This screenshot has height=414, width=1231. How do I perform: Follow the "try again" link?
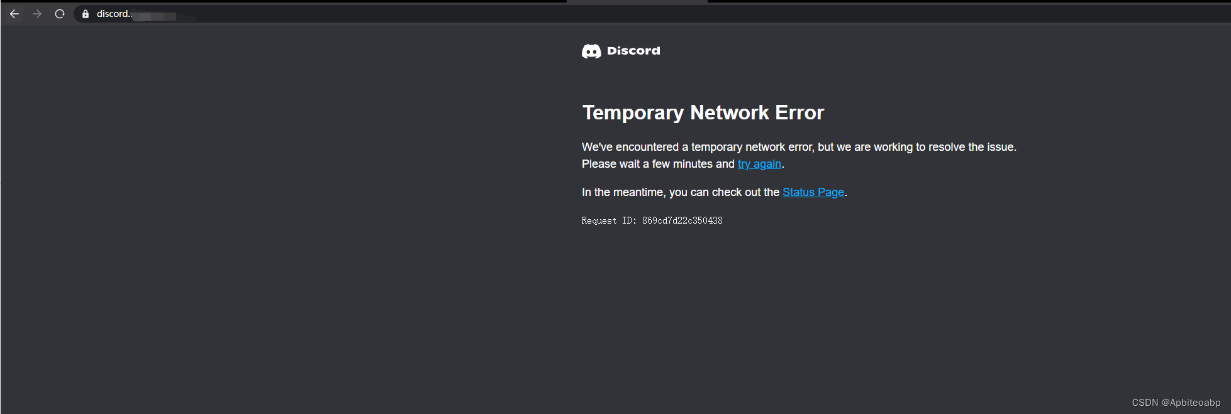pyautogui.click(x=759, y=164)
